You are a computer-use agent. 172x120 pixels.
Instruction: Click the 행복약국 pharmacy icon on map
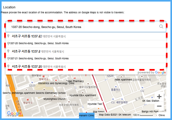44,76
